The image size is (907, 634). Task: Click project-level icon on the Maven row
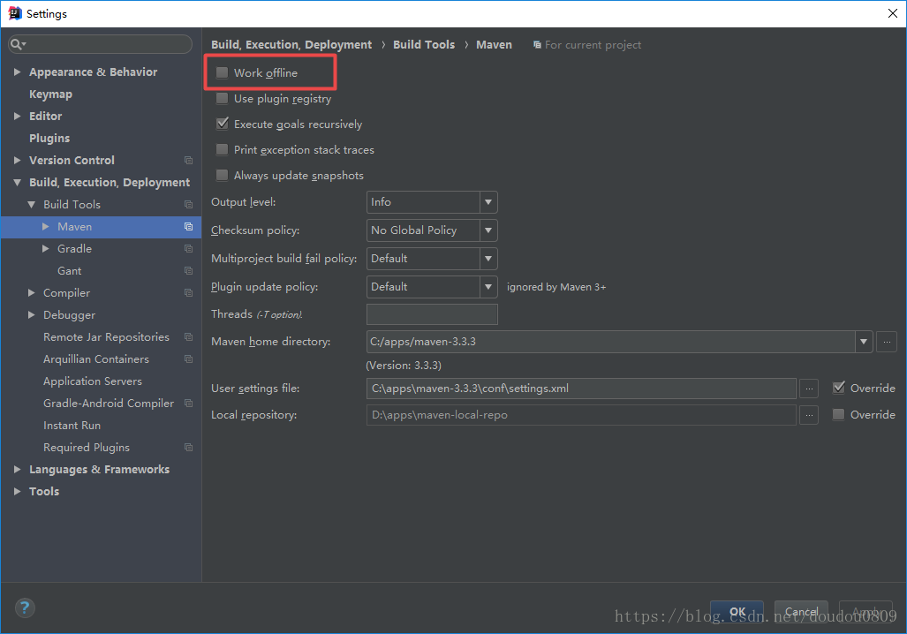(x=188, y=226)
